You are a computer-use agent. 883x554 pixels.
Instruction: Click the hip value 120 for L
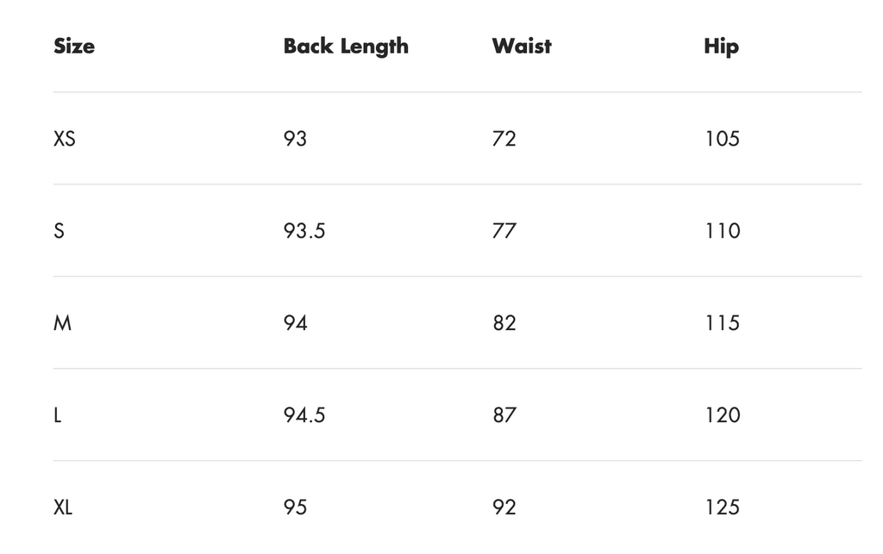point(723,415)
